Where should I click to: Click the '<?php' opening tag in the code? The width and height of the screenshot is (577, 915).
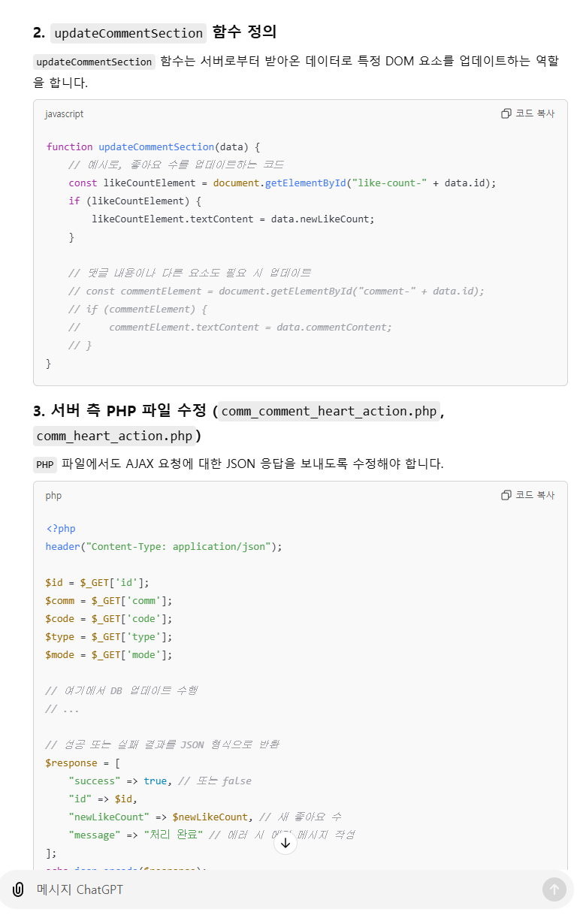pos(61,528)
